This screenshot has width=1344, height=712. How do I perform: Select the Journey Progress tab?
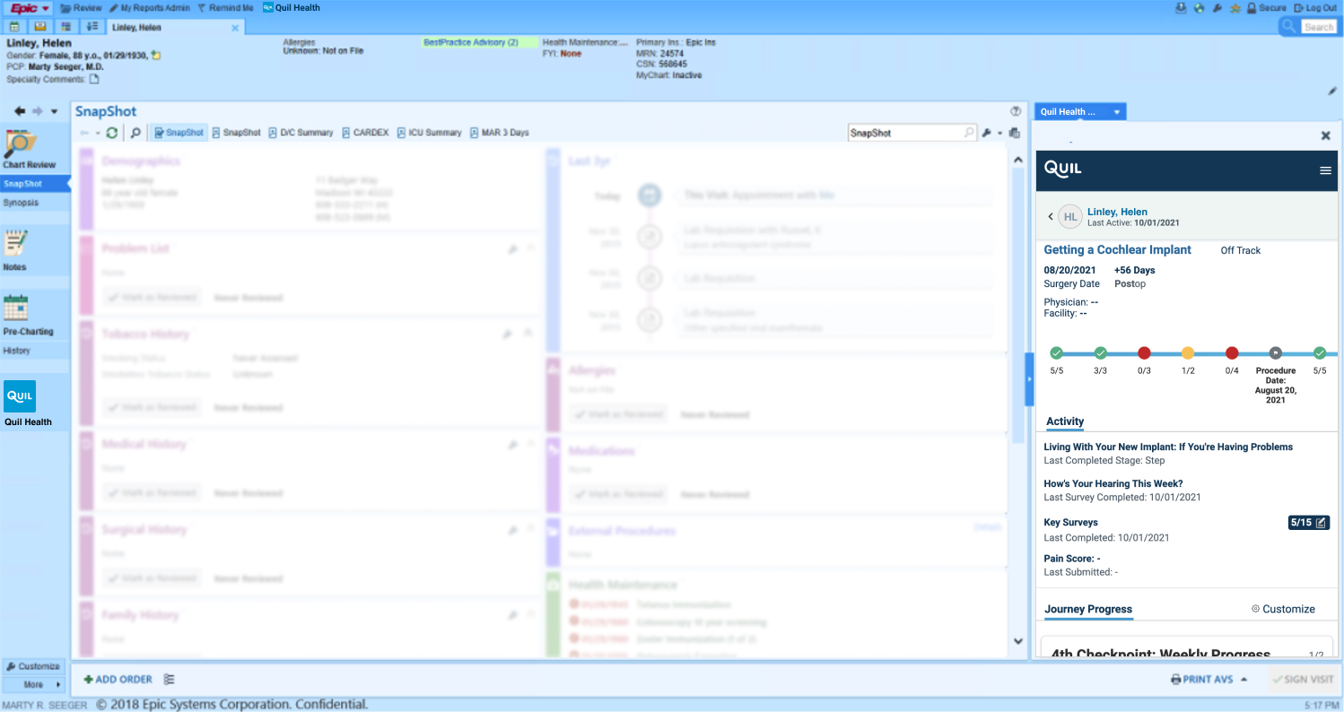(1088, 609)
